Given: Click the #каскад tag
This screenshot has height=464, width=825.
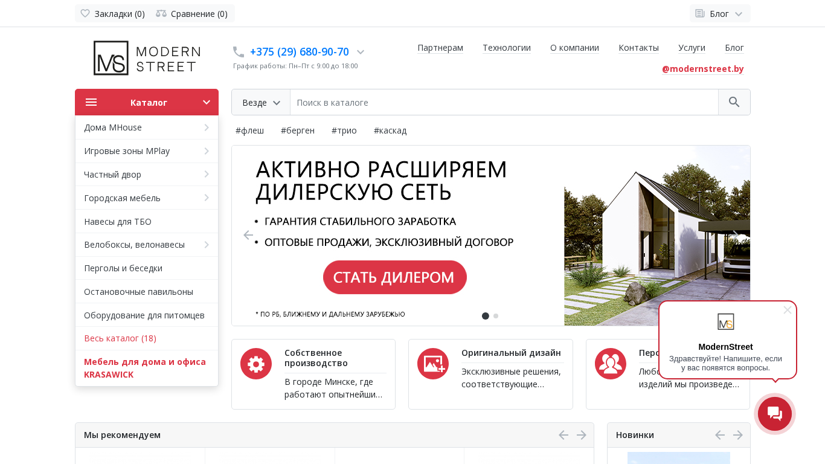Looking at the screenshot, I should (x=390, y=130).
